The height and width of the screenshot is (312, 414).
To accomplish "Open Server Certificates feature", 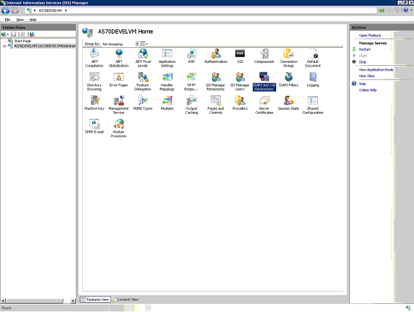I will [x=264, y=105].
